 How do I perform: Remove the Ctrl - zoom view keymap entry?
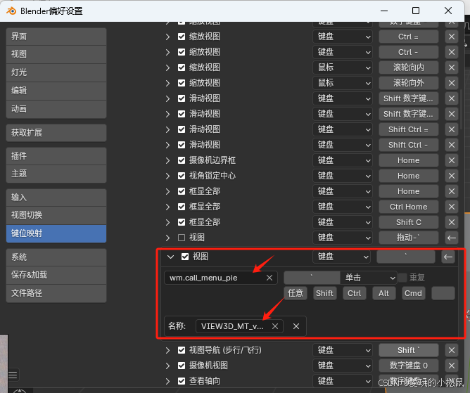pyautogui.click(x=452, y=52)
